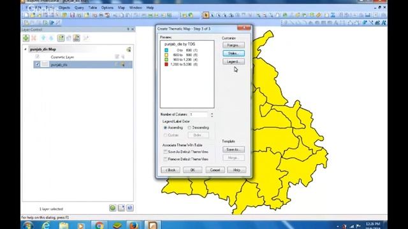
Task: Collapse the punjab_dis Map tree node
Action: click(25, 49)
